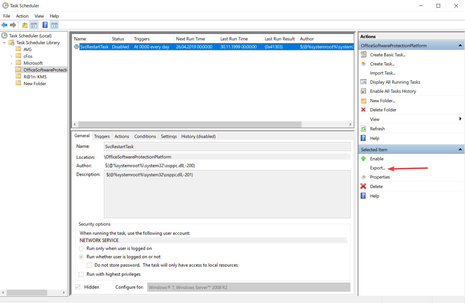Click the New Folder icon in Actions pane
The width and height of the screenshot is (465, 303).
click(x=363, y=100)
